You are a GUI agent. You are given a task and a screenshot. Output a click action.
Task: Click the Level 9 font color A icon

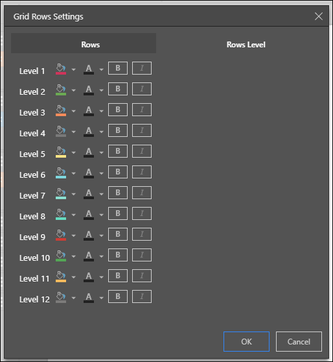89,235
